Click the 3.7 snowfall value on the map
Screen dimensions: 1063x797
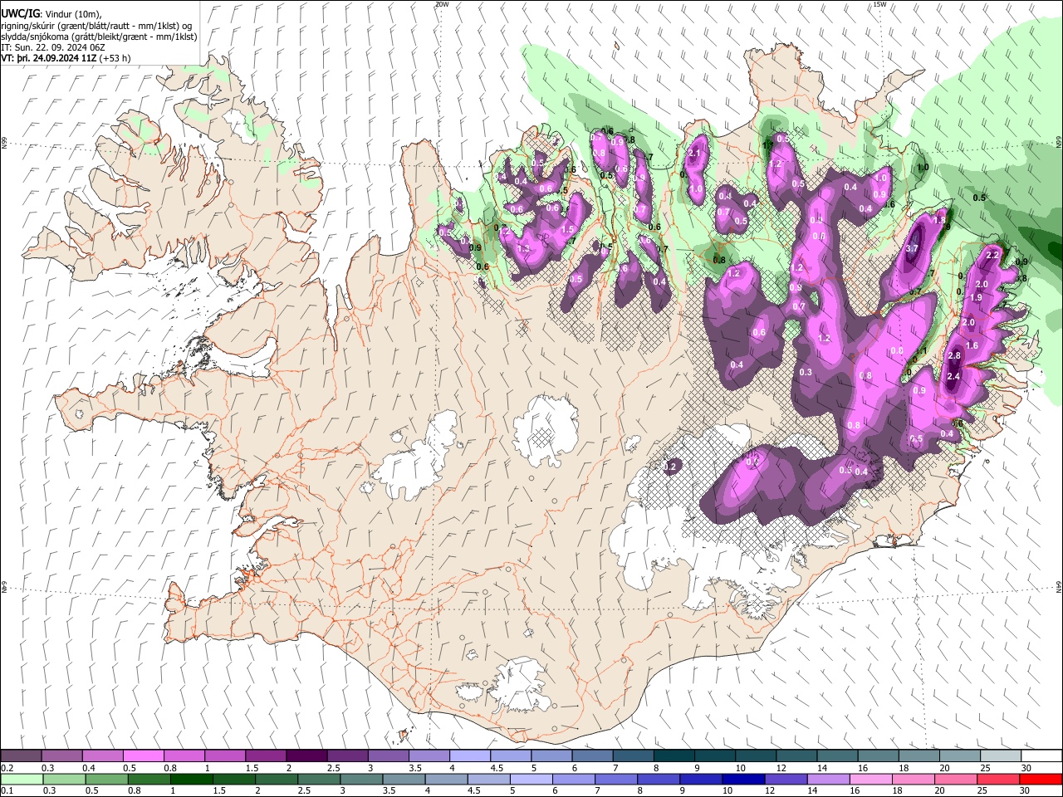912,249
